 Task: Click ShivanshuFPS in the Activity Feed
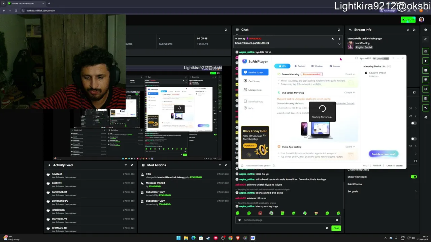pos(60,201)
